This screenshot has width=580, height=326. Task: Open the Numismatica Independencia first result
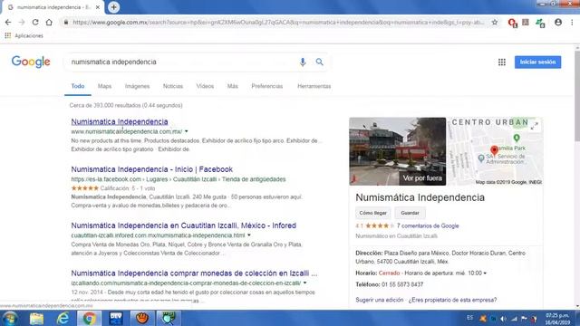point(120,121)
